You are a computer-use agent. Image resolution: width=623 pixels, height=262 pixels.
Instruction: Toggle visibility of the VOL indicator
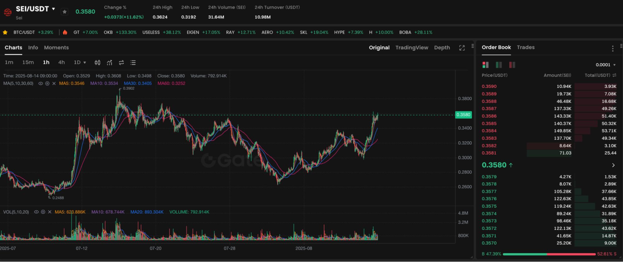(36, 212)
